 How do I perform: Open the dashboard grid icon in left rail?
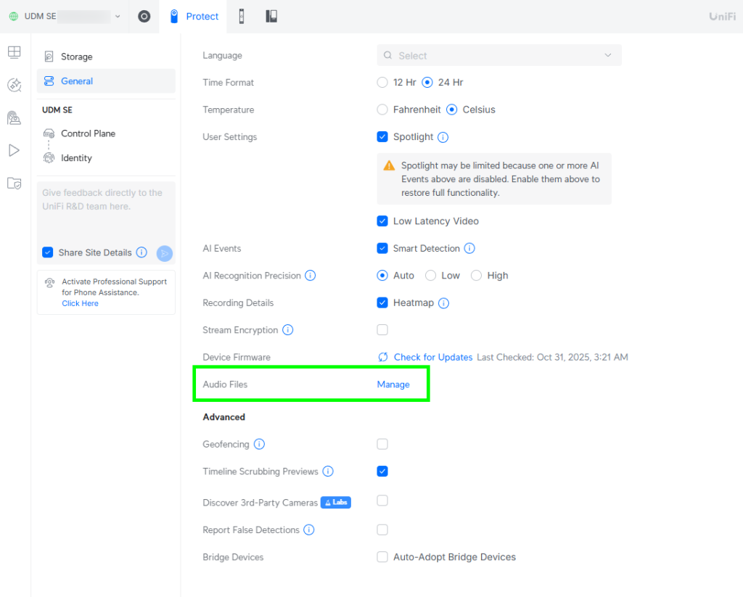coord(14,52)
